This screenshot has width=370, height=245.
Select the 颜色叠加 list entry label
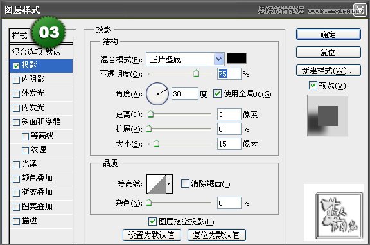tap(37, 178)
